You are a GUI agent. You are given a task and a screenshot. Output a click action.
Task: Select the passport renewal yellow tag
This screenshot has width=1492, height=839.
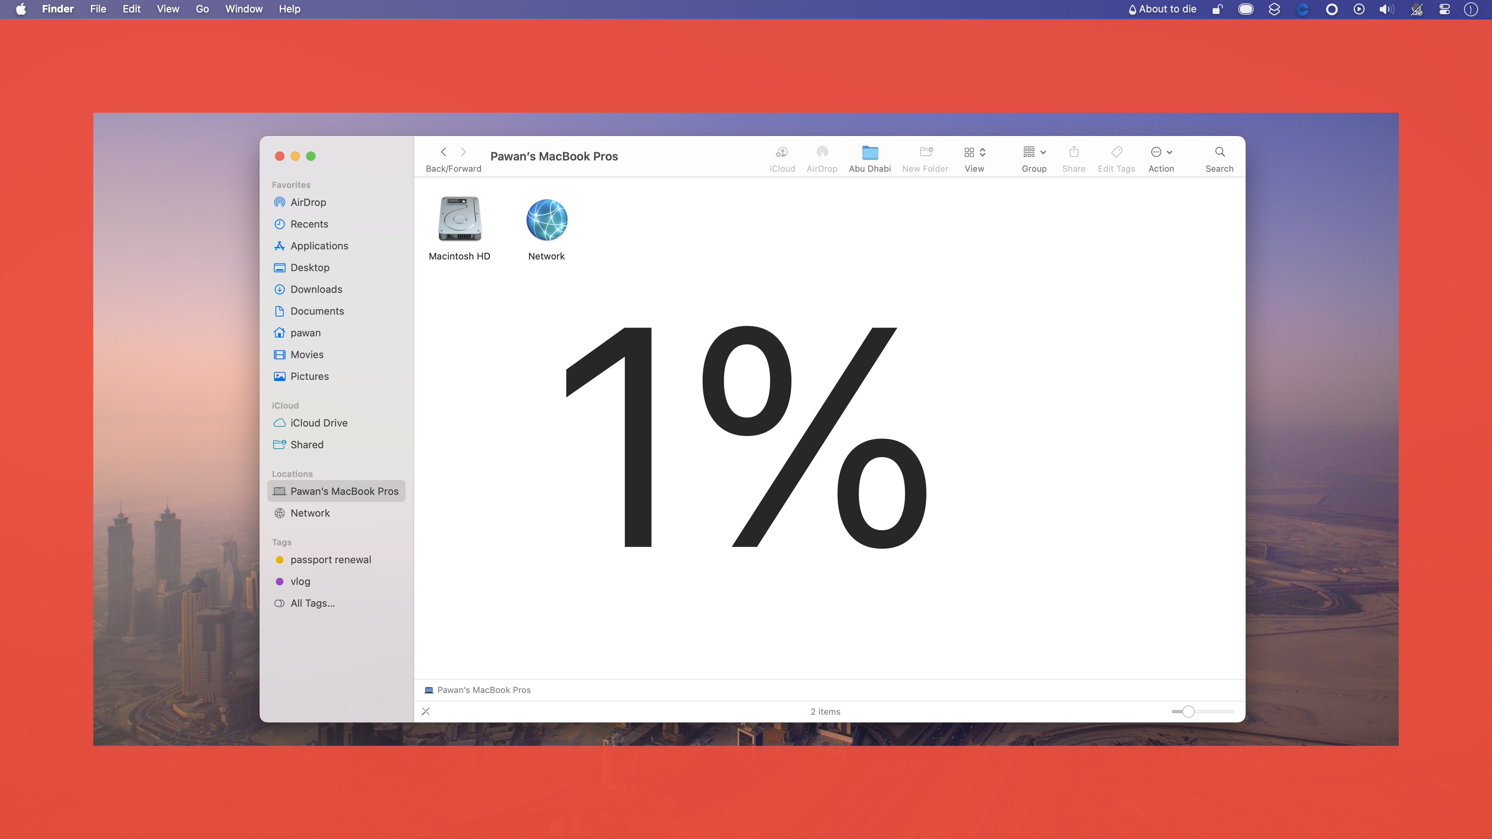click(336, 559)
